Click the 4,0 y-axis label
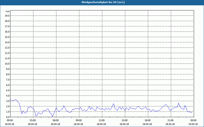Screen dimensions: 204x127 [8, 96]
